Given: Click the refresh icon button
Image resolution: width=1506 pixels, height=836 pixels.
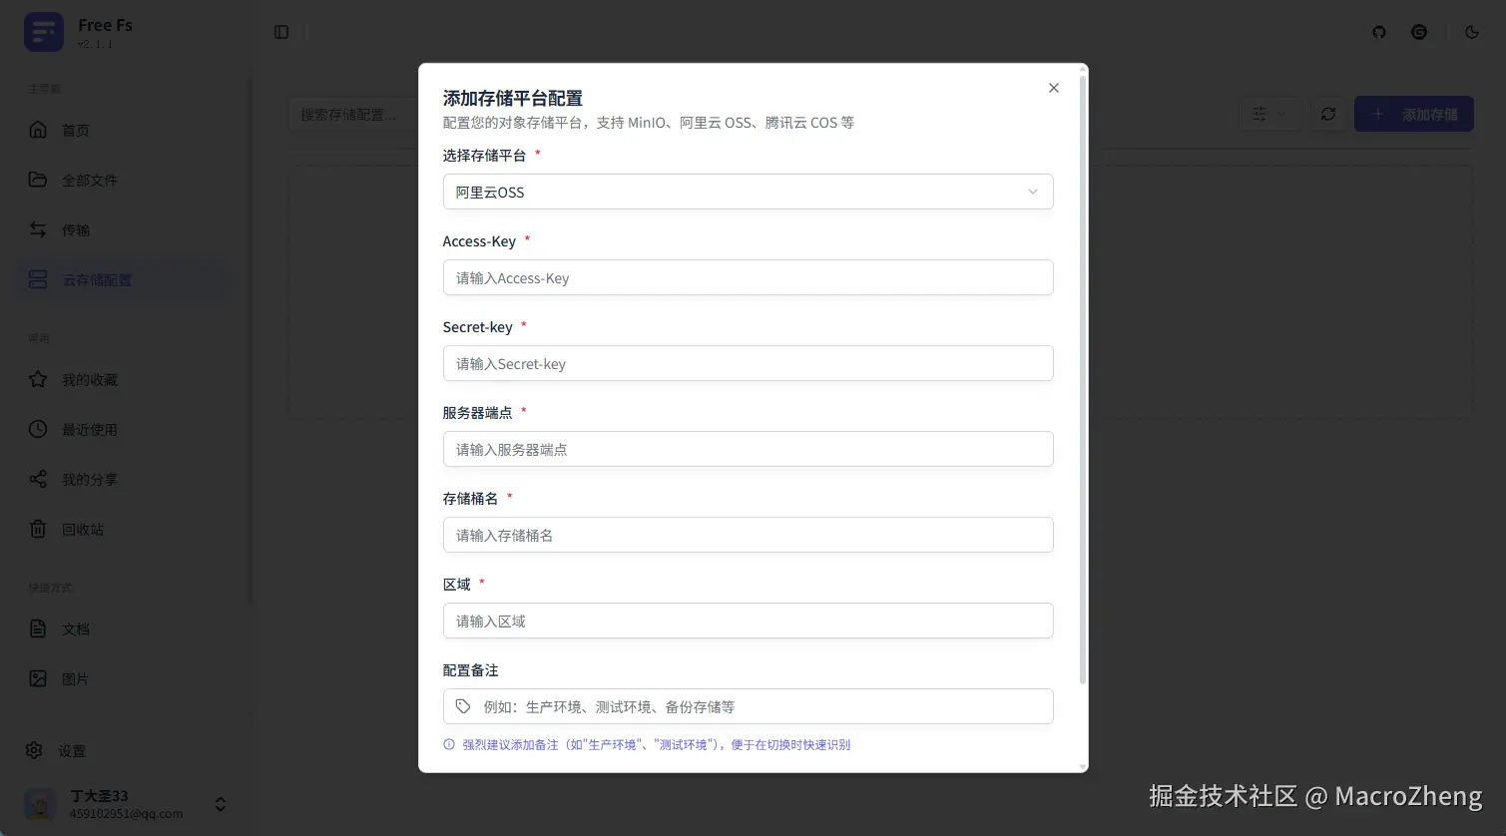Looking at the screenshot, I should (1328, 115).
